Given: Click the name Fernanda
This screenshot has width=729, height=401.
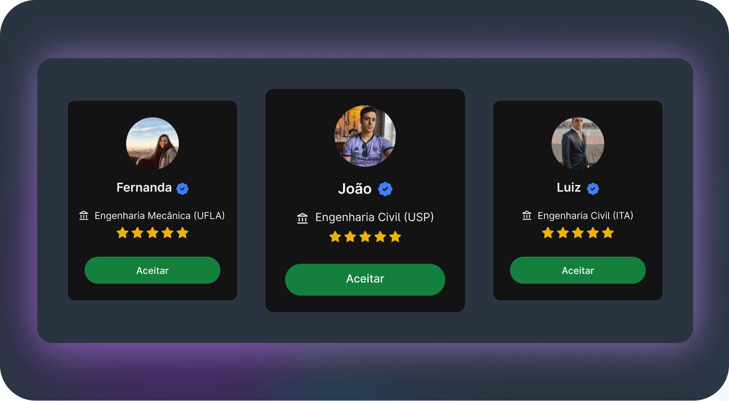Looking at the screenshot, I should tap(144, 188).
